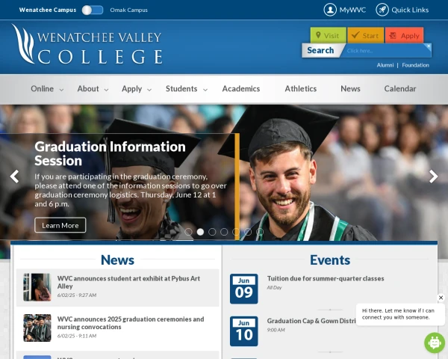Open the Athletics menu item
The height and width of the screenshot is (359, 448).
[301, 89]
